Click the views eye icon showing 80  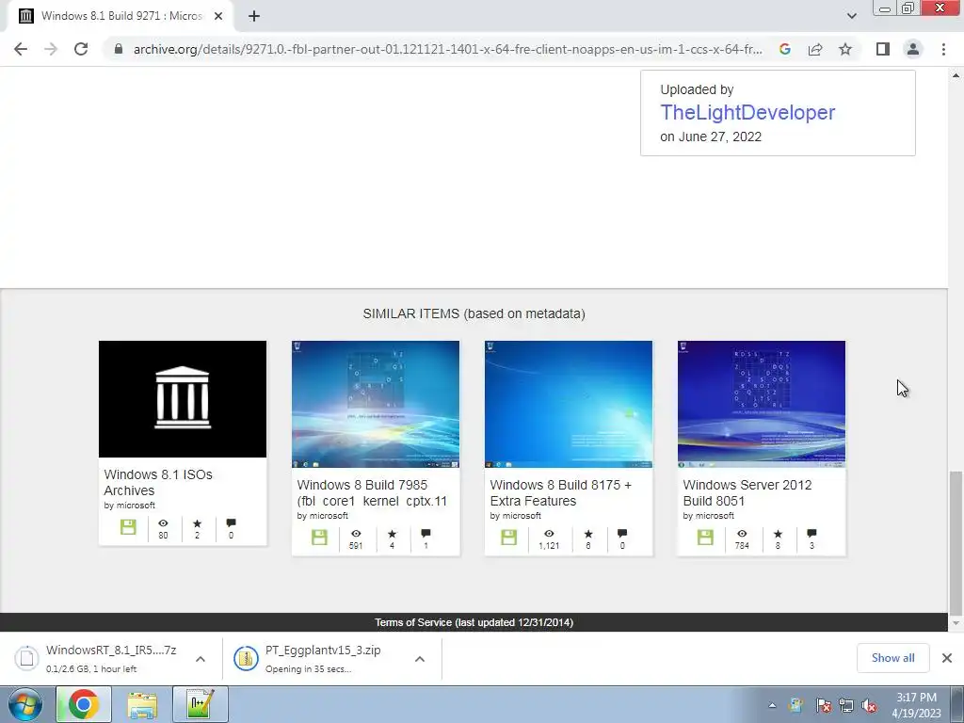(163, 523)
